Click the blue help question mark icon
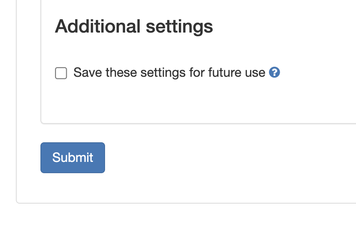The height and width of the screenshot is (227, 356). click(274, 73)
